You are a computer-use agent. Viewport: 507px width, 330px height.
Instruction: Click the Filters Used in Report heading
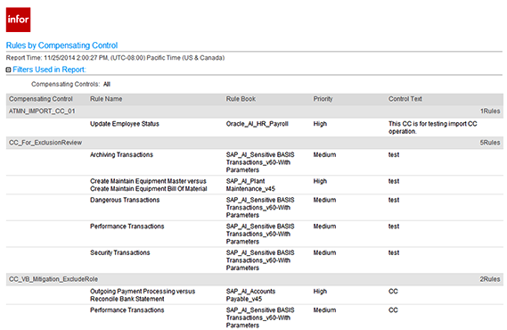49,70
